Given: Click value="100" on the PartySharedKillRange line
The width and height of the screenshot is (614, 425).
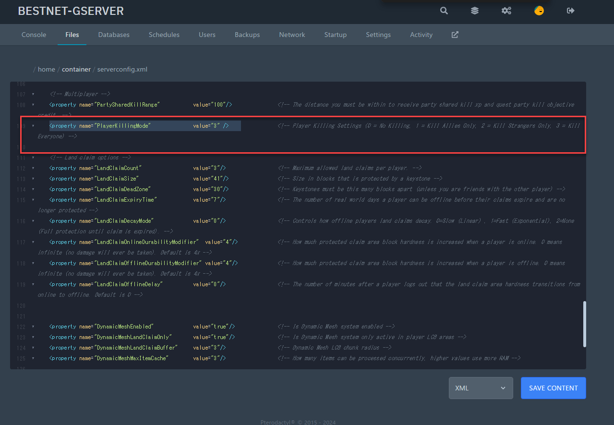Looking at the screenshot, I should click(x=210, y=105).
